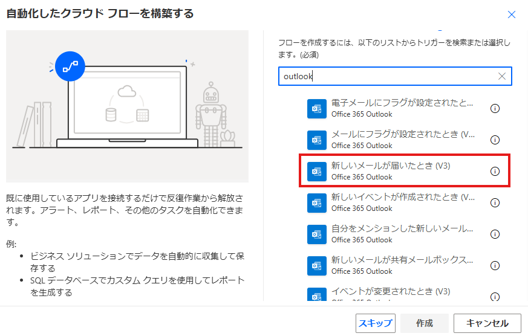Select 新しいメールが共有メールボックス… trigger text
Screen dimensions: 528x336
click(402, 260)
